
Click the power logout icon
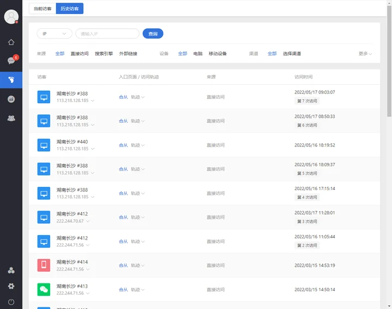click(11, 302)
